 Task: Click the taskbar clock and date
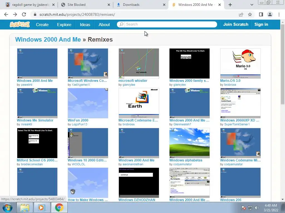[x=271, y=208]
